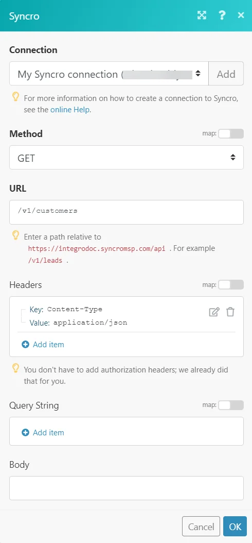Click Add item link in Headers
This screenshot has width=252, height=543.
pos(48,345)
